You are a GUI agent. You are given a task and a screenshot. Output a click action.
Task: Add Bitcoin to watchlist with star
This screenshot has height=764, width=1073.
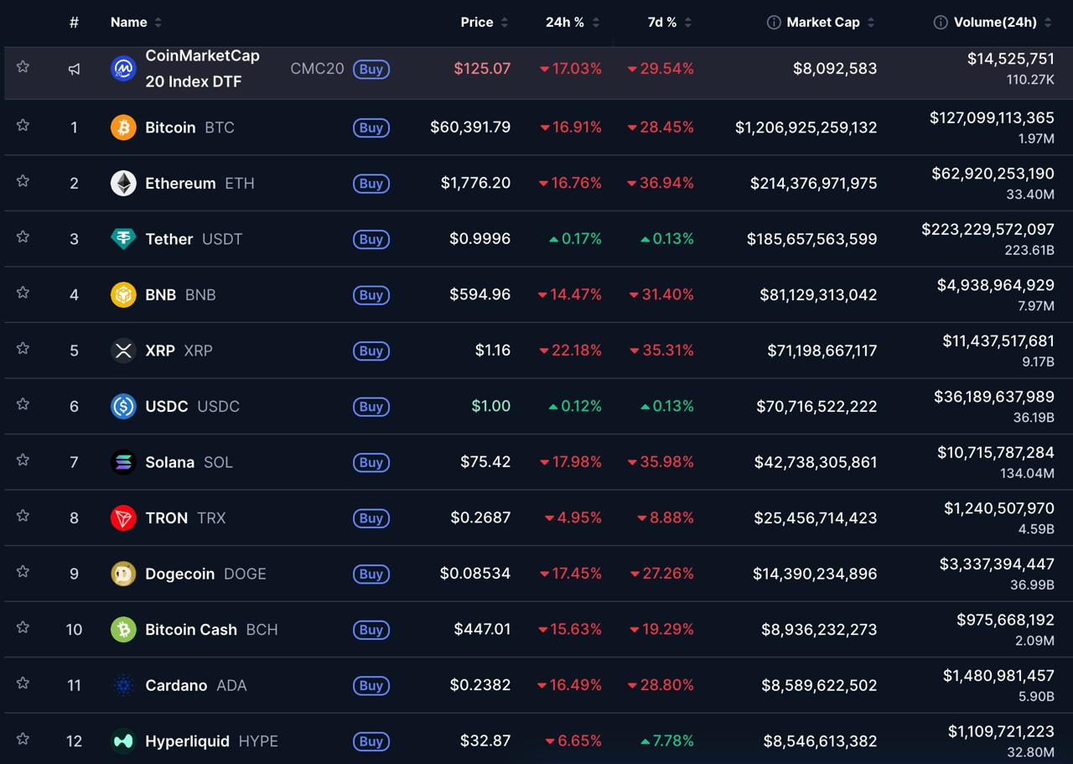[x=23, y=125]
